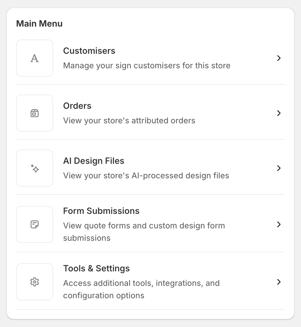Viewport: 301px width, 327px height.
Task: Click "View your store's AI-processed design files"
Action: 146,176
